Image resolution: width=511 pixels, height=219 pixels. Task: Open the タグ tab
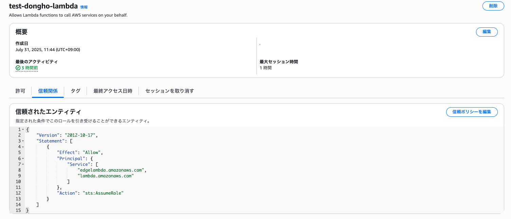(75, 91)
